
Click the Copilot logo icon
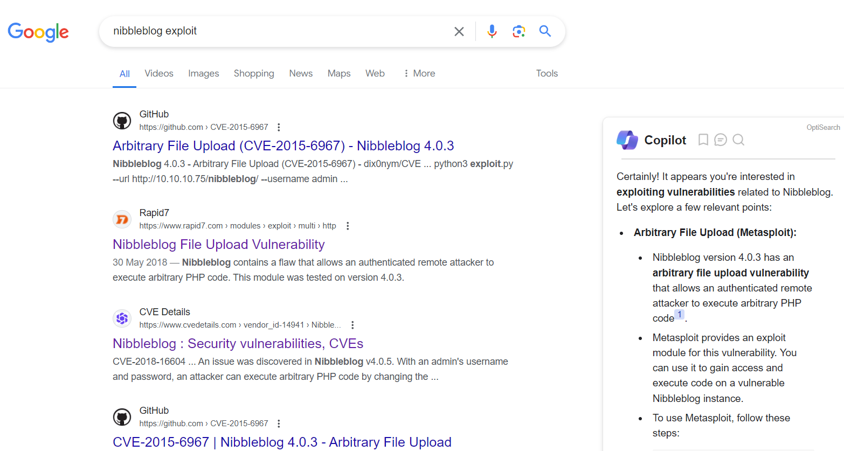(x=627, y=140)
